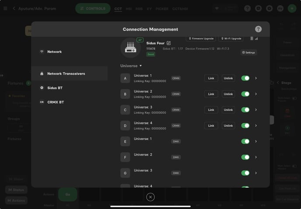
Task: Select universe slot F icon
Action: (125, 157)
